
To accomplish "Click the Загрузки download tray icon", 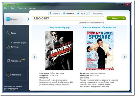I will [x=8, y=47].
